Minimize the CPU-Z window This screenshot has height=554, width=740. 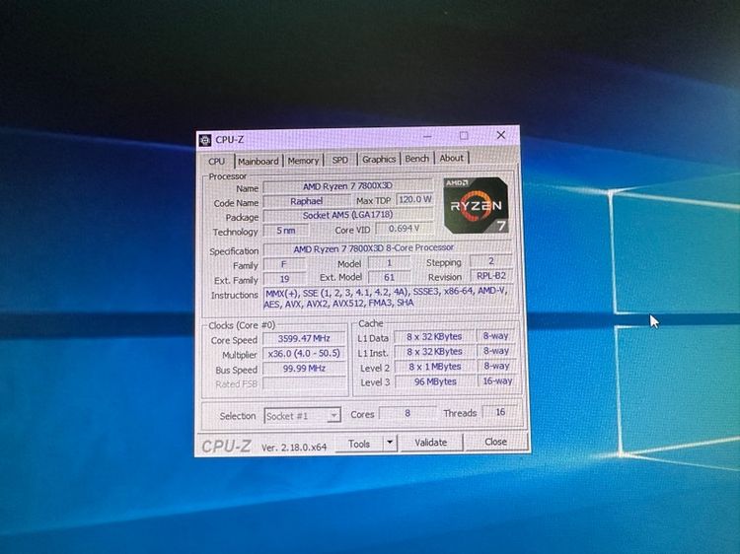pos(427,136)
